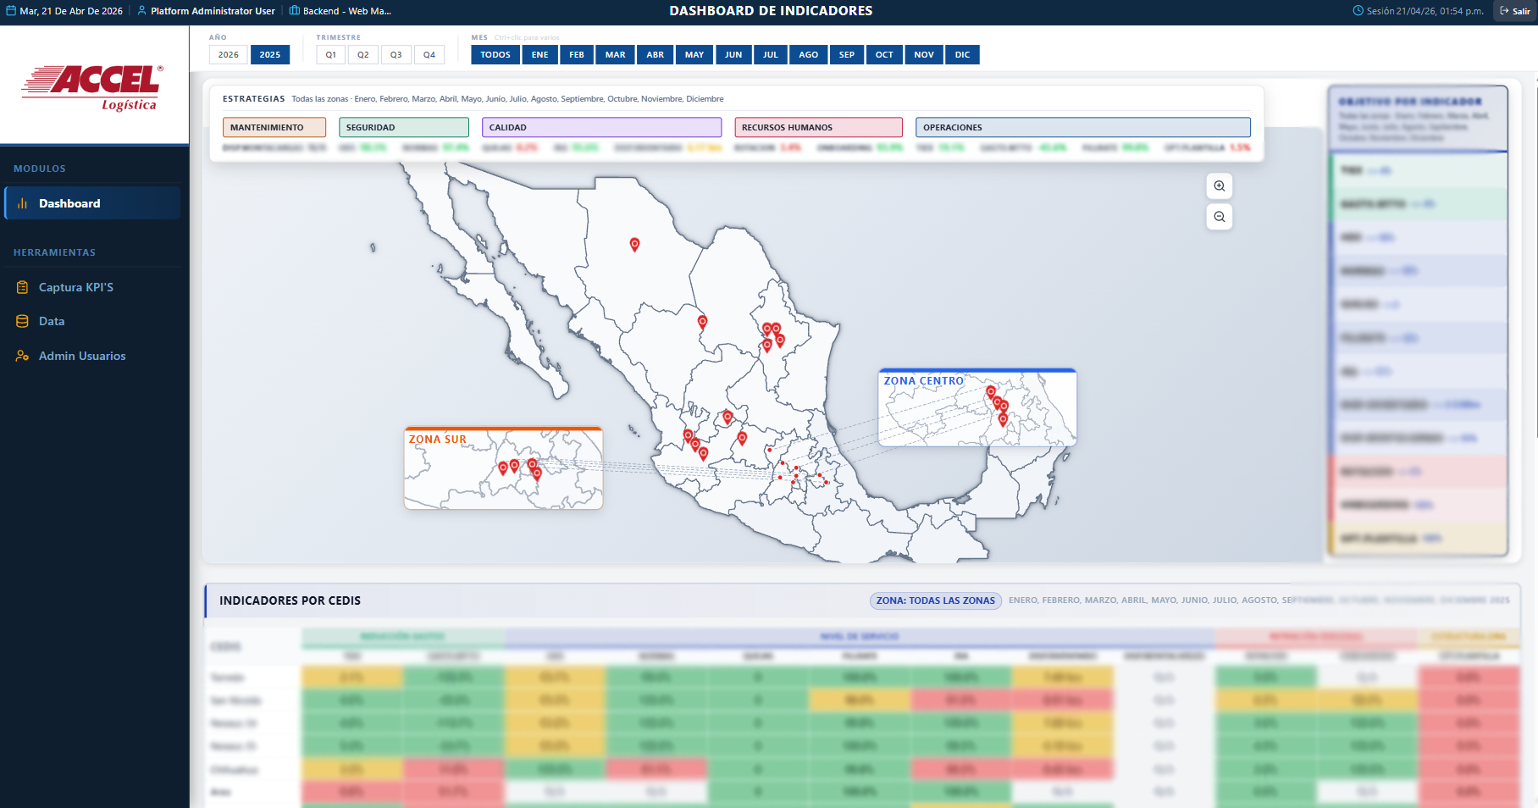Viewport: 1538px width, 808px height.
Task: Click the Admin Usuarios user-gear icon
Action: click(22, 356)
